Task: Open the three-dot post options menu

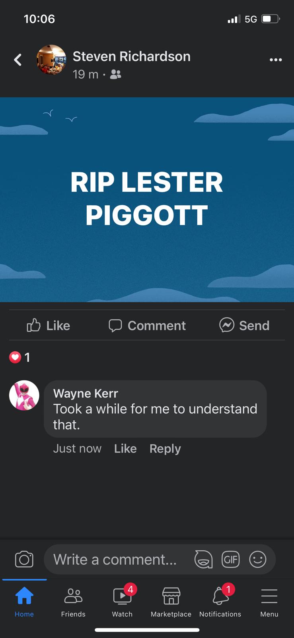Action: [x=276, y=60]
